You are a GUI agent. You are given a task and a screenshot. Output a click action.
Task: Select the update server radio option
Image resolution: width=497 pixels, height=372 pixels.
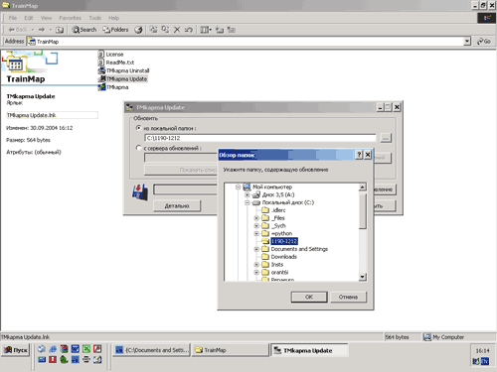pyautogui.click(x=139, y=148)
